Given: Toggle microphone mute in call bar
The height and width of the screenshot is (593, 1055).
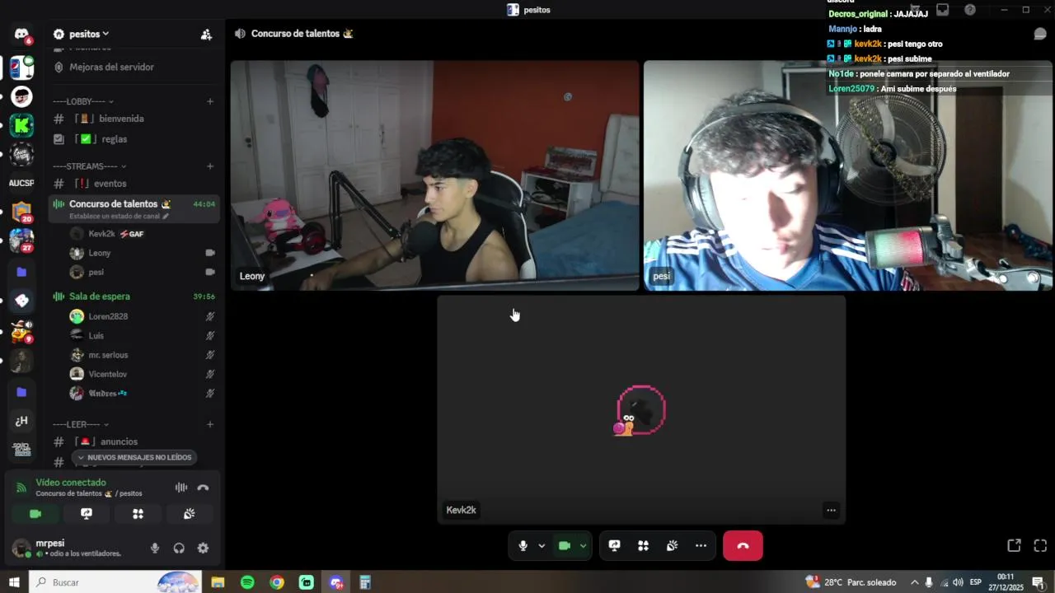Looking at the screenshot, I should tap(523, 545).
